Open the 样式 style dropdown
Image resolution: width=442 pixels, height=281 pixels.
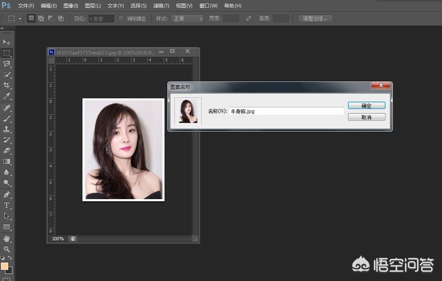[x=187, y=19]
